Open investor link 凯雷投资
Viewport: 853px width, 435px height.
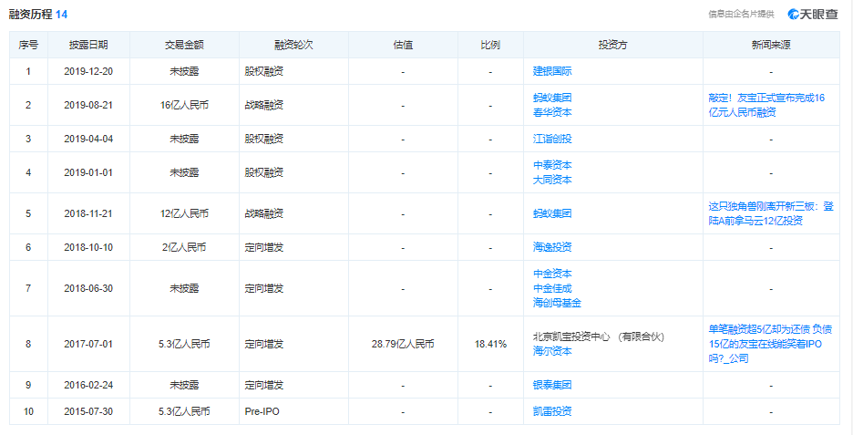tap(552, 411)
